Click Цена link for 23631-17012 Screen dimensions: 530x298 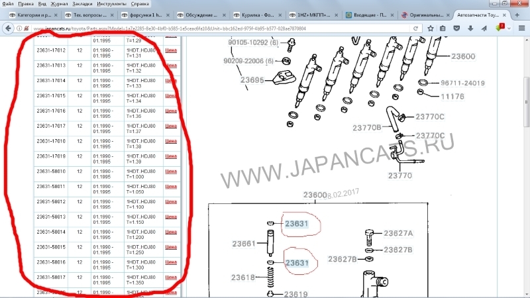(171, 50)
